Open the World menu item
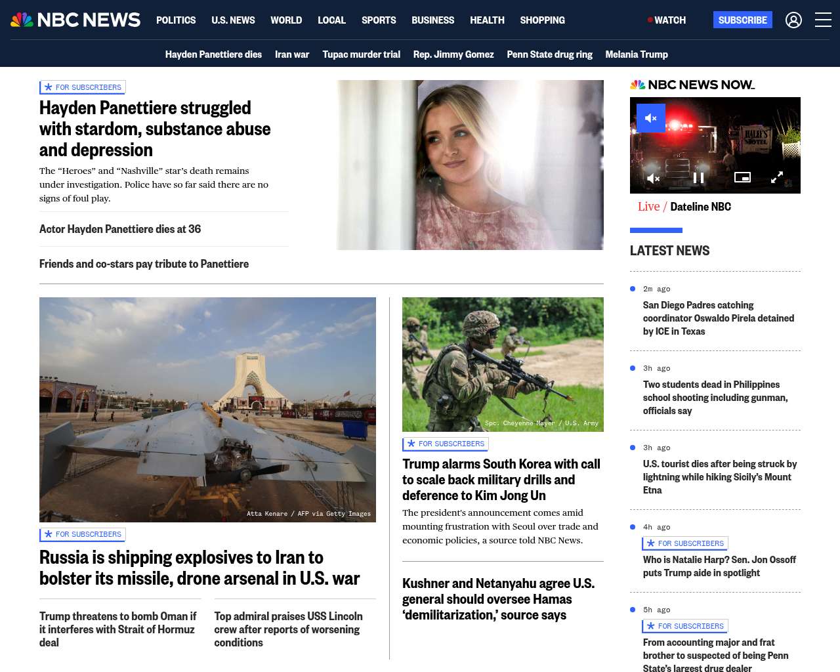 tap(286, 20)
